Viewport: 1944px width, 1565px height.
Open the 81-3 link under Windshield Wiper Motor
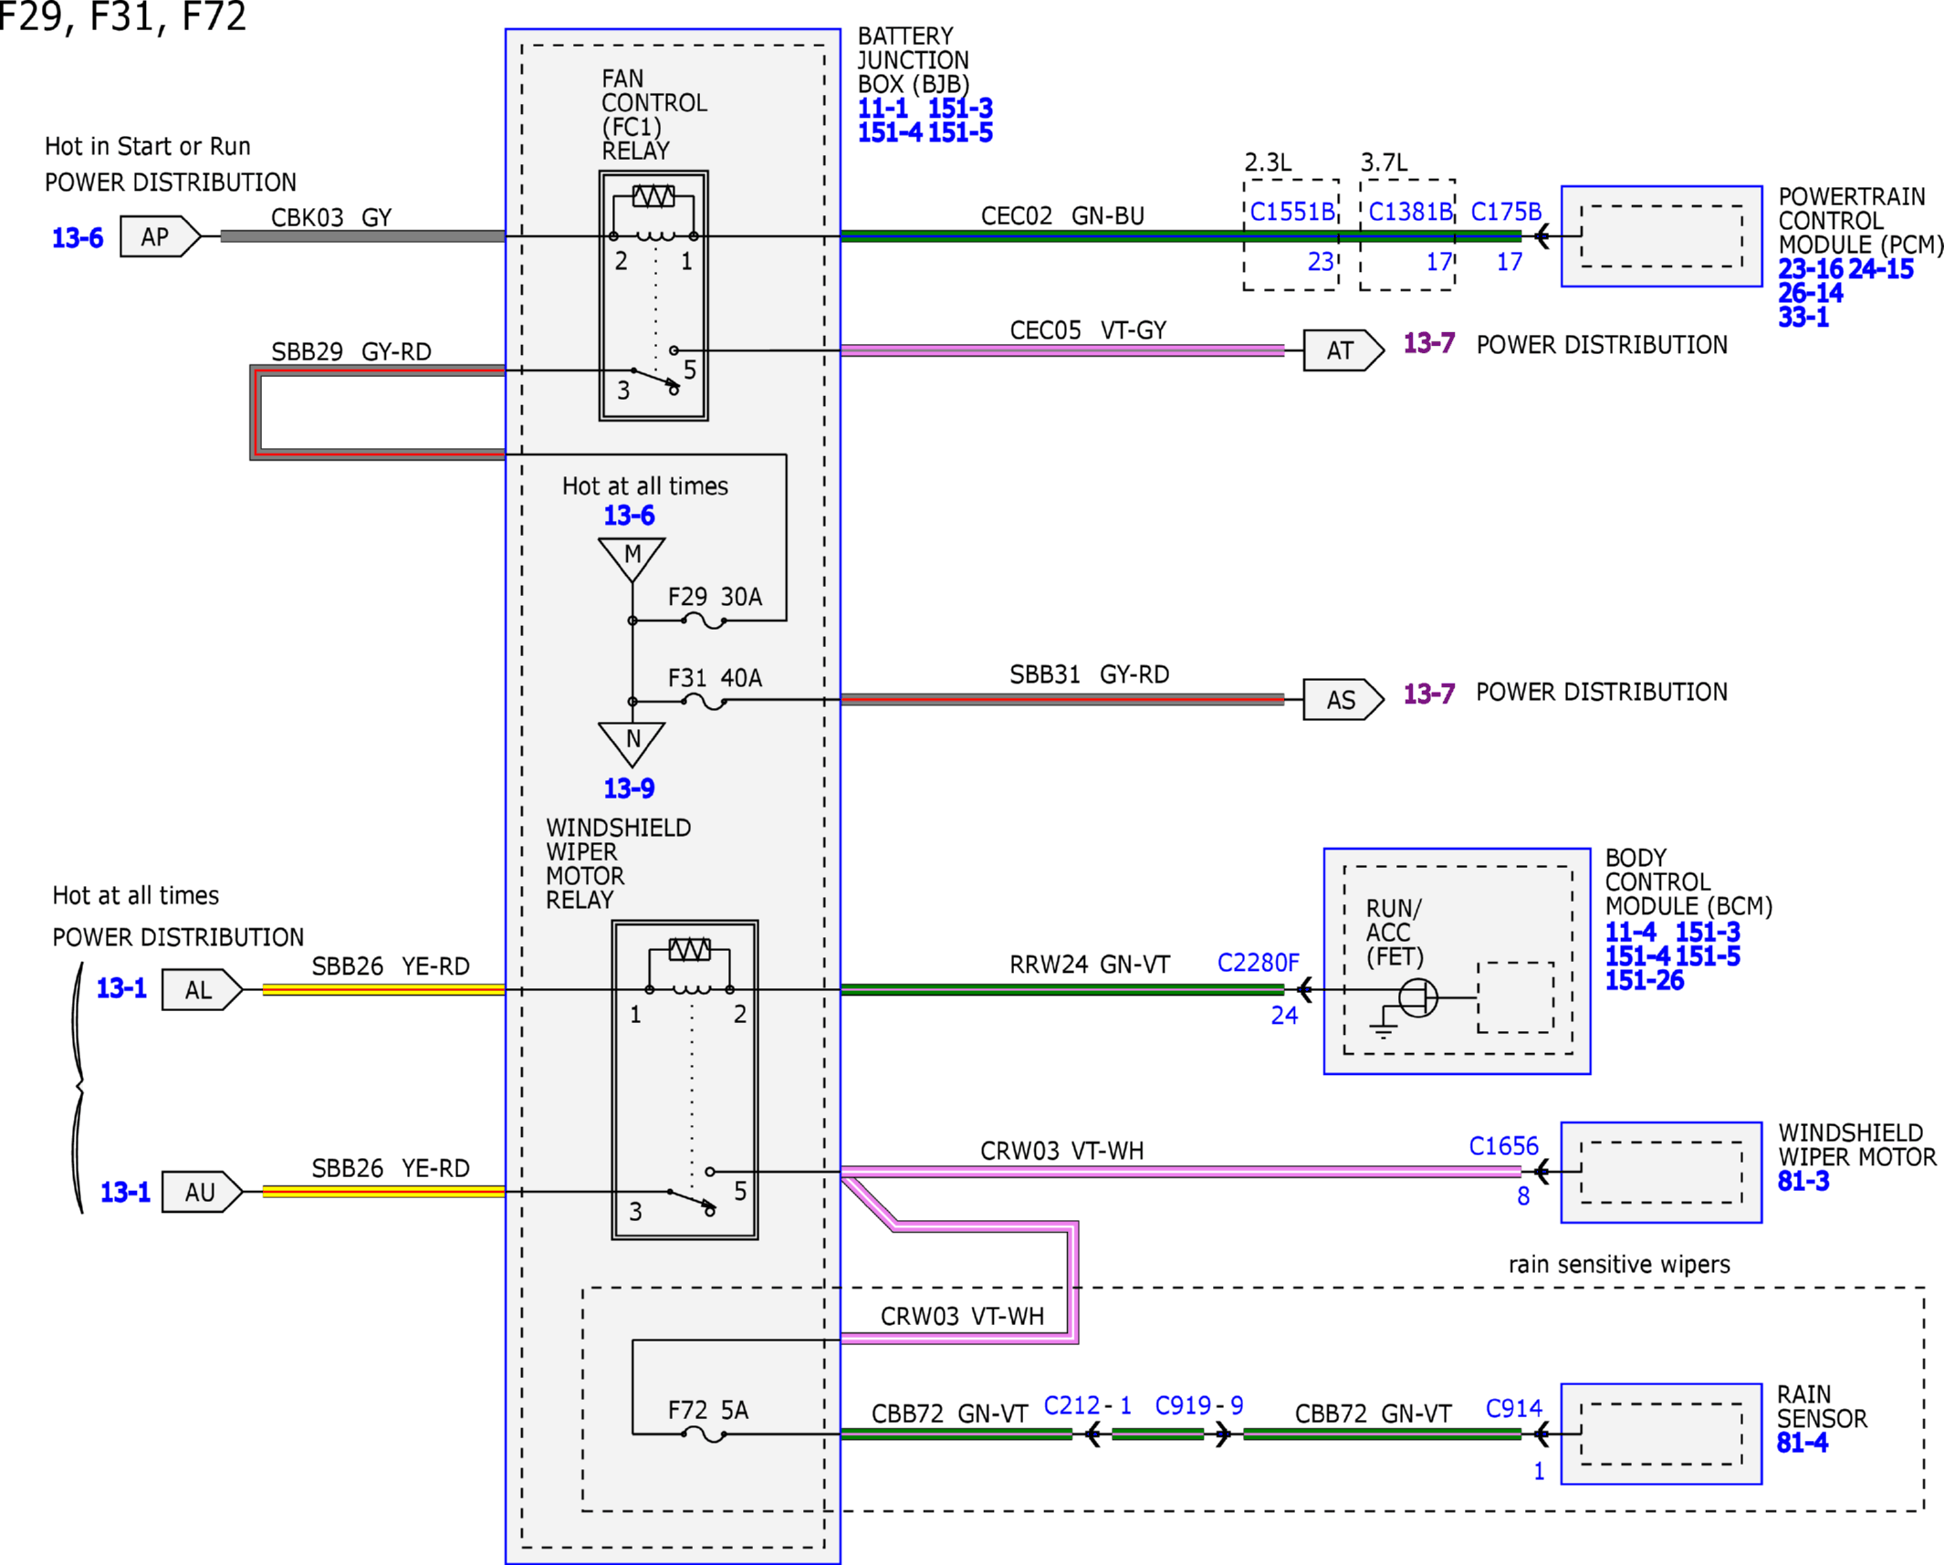(x=1803, y=1181)
